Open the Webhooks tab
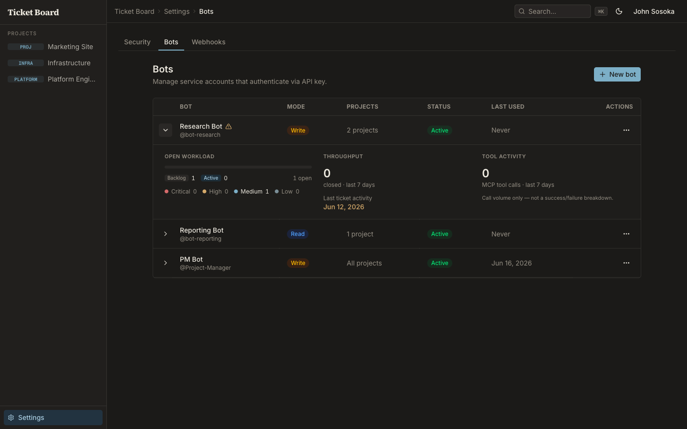 (208, 42)
